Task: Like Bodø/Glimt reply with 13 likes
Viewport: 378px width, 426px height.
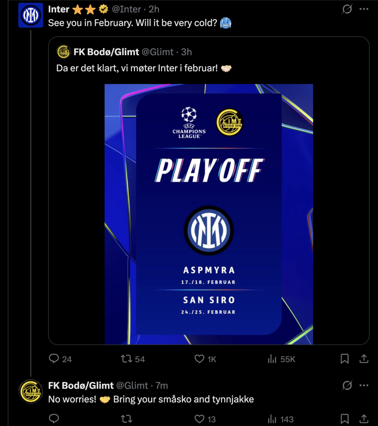Action: point(200,419)
